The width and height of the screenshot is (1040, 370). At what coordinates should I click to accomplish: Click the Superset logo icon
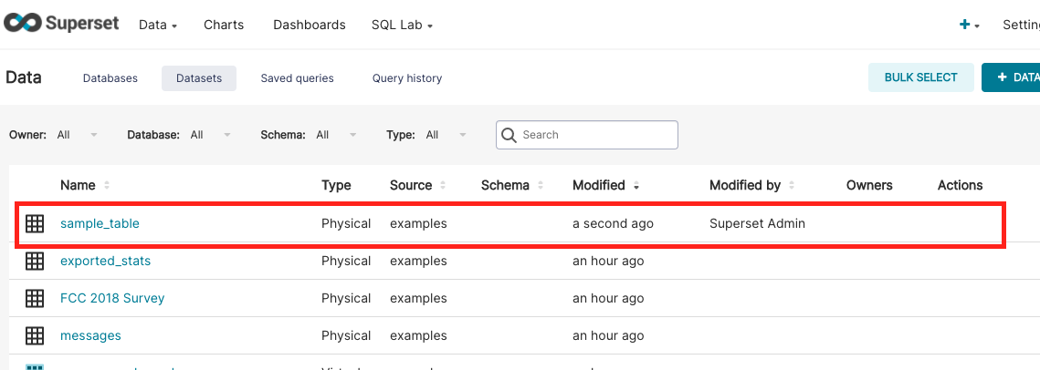(x=22, y=25)
